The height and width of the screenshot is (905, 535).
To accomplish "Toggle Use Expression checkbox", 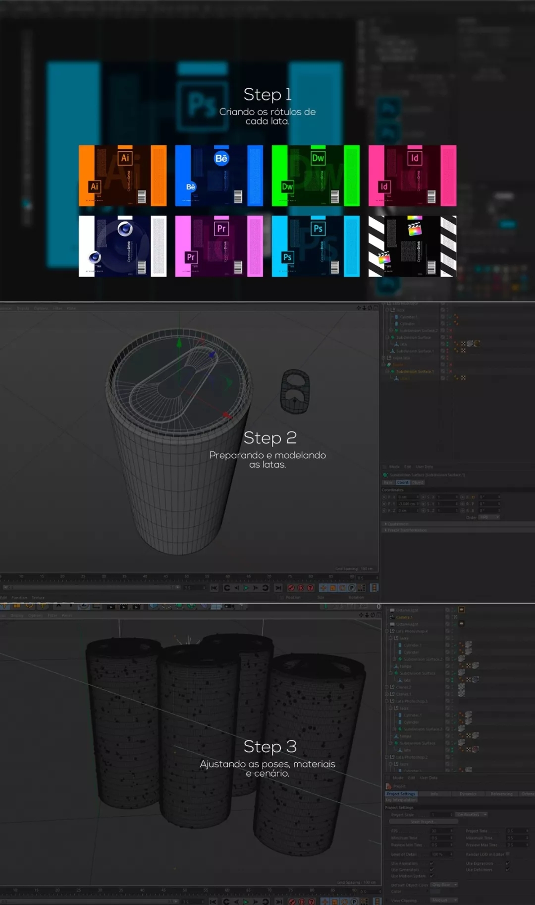I will tap(508, 863).
